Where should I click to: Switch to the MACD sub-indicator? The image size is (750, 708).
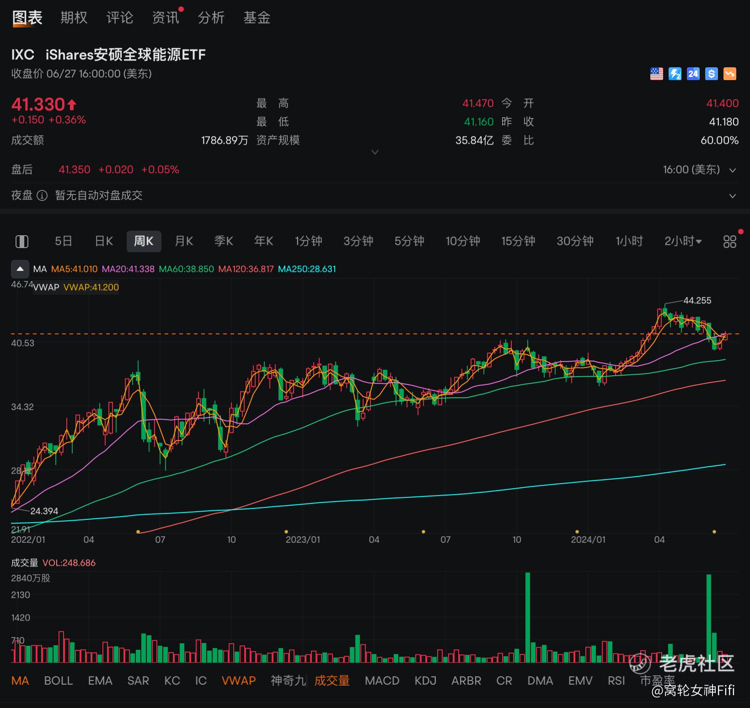382,681
